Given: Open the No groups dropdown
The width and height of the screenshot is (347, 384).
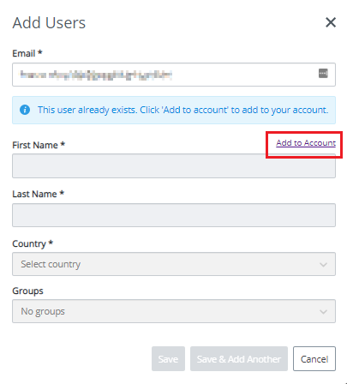Looking at the screenshot, I should [174, 311].
